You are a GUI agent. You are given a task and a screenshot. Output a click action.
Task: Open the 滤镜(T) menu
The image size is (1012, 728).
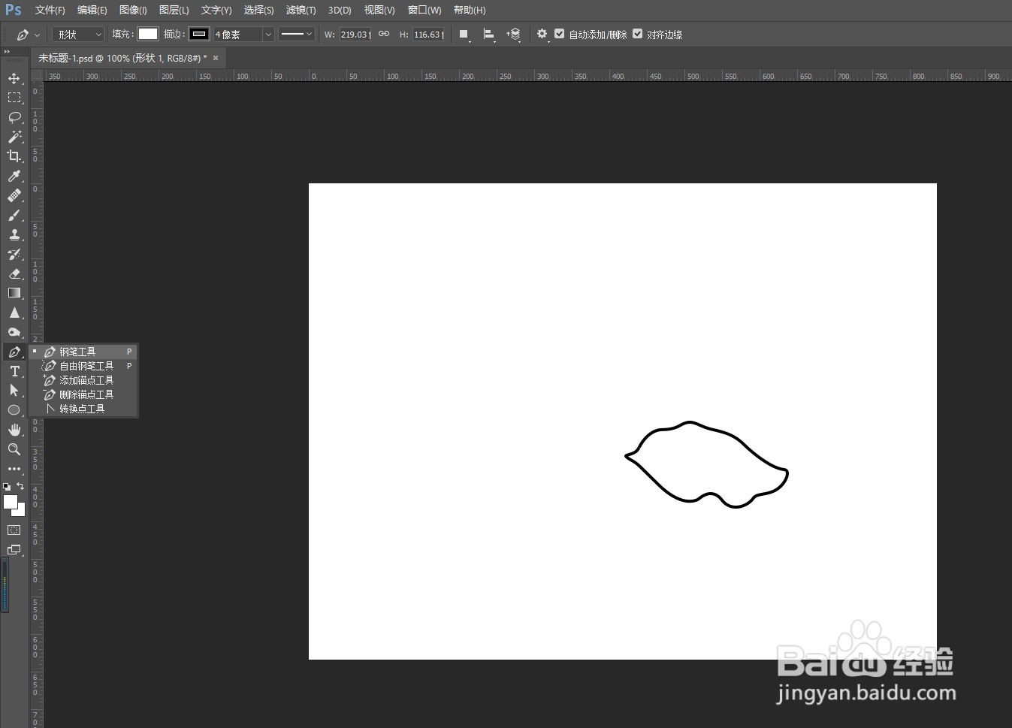(301, 11)
